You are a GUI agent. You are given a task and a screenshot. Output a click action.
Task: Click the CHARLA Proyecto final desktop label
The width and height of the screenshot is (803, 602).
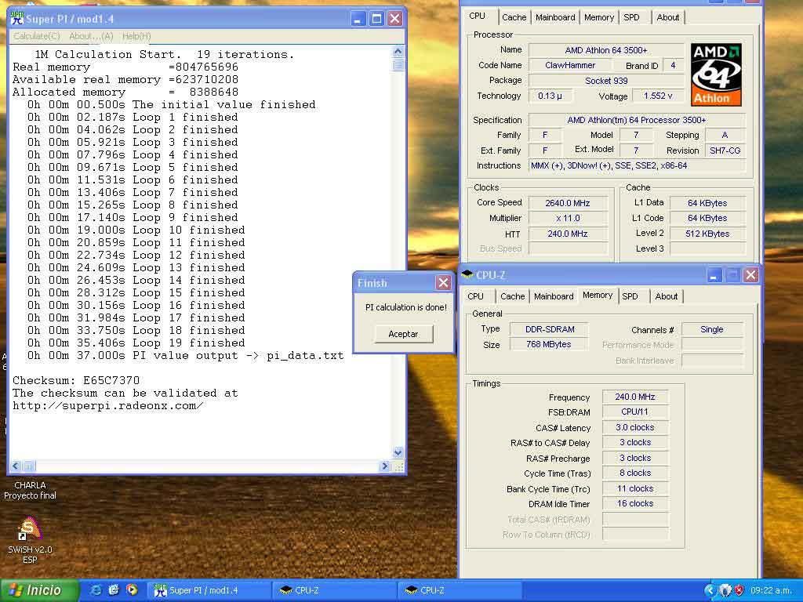30,491
